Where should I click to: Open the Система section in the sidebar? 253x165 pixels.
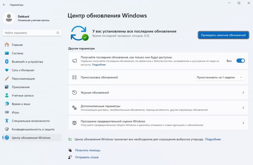[17, 53]
